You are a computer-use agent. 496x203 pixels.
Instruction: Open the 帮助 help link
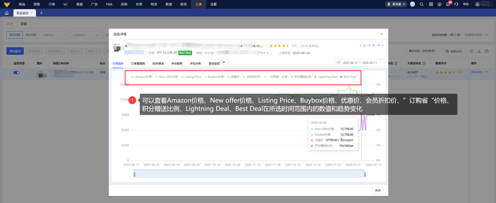click(x=466, y=4)
